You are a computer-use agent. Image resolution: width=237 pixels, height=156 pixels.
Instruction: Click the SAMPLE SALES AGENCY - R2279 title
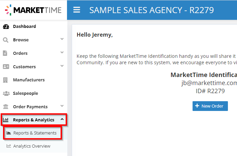tap(151, 10)
